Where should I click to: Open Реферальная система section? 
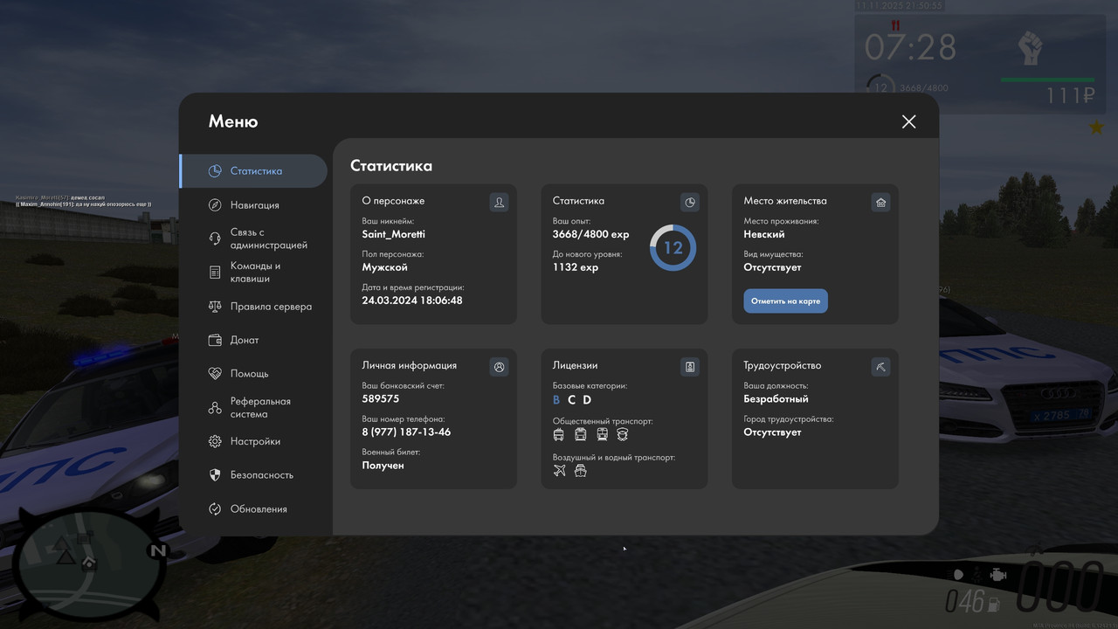pos(253,408)
